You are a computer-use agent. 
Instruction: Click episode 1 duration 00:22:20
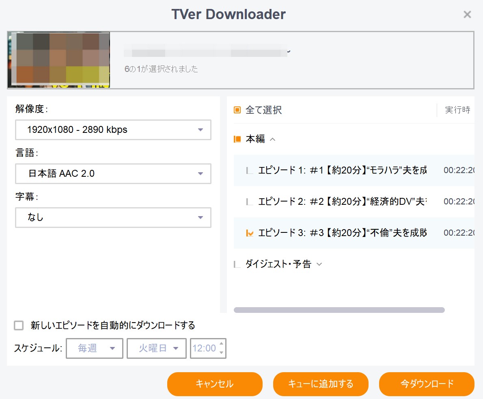click(x=459, y=170)
